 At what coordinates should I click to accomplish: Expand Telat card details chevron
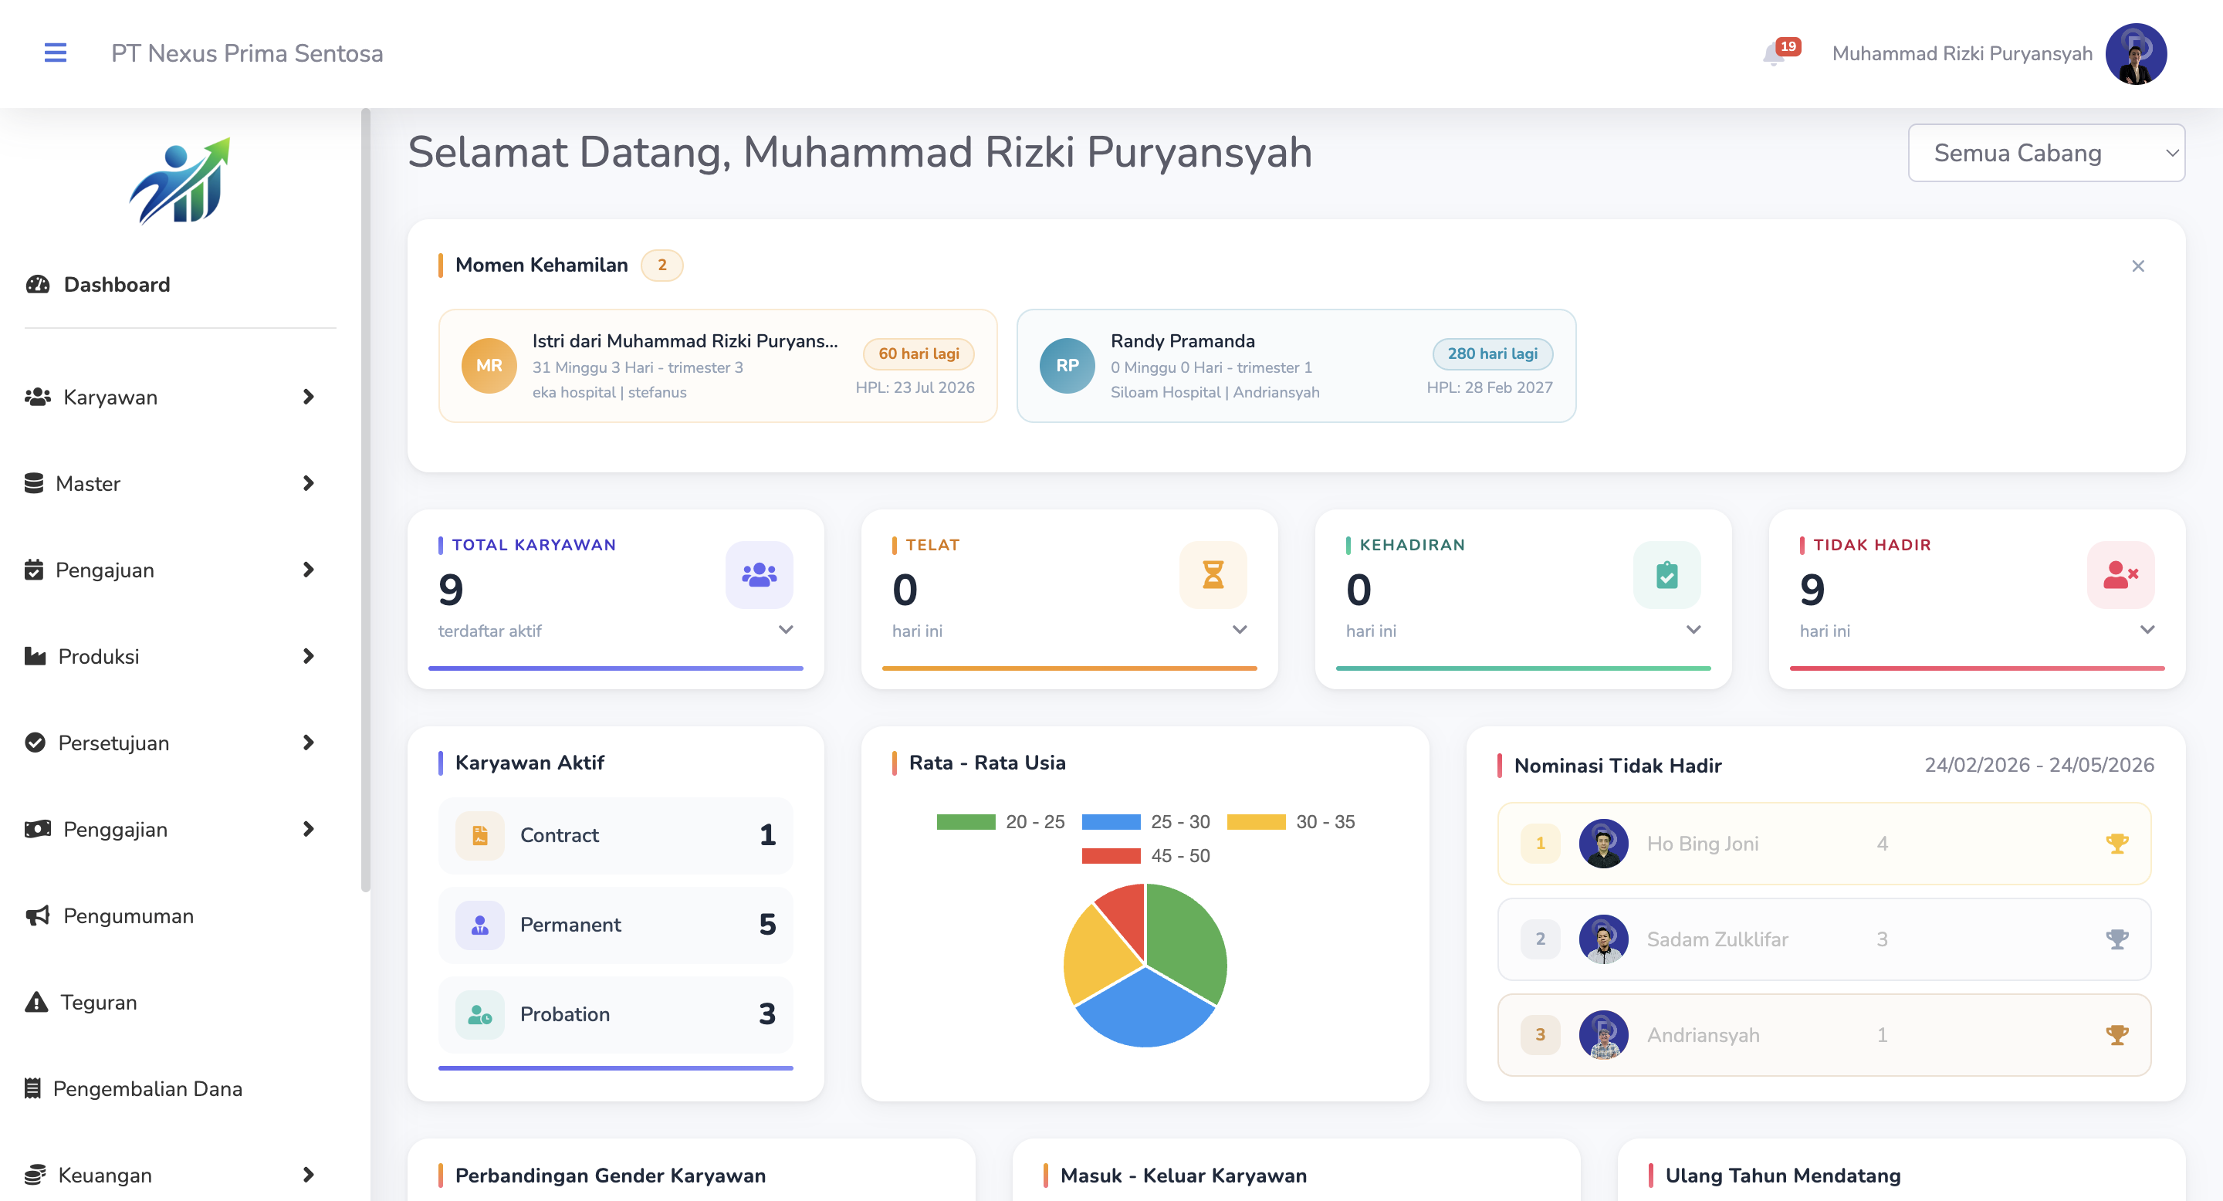tap(1239, 630)
